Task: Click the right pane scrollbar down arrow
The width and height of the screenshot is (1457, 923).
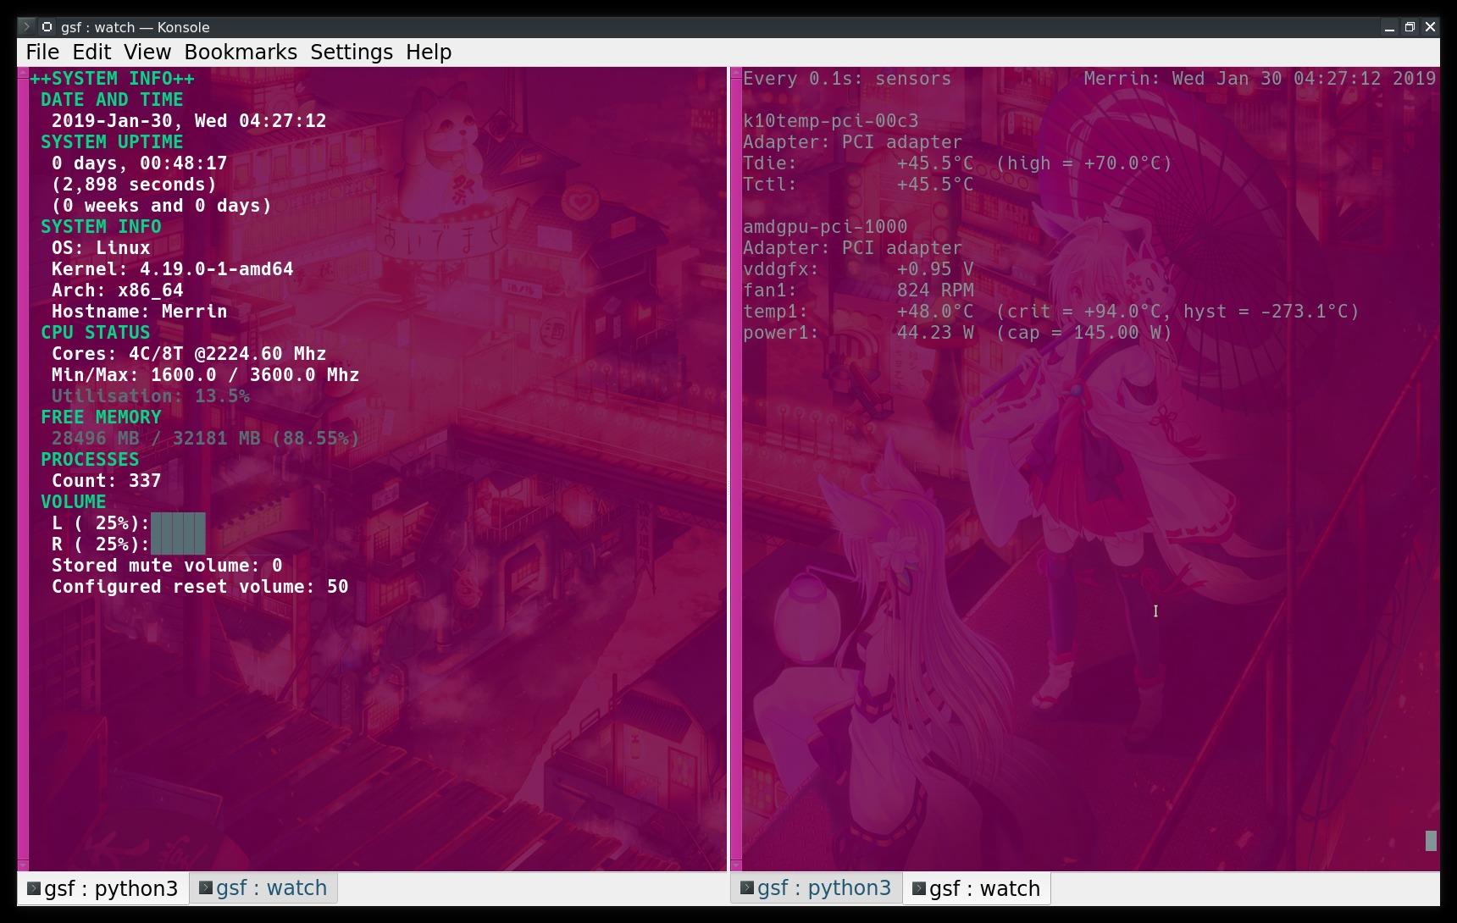Action: point(736,865)
